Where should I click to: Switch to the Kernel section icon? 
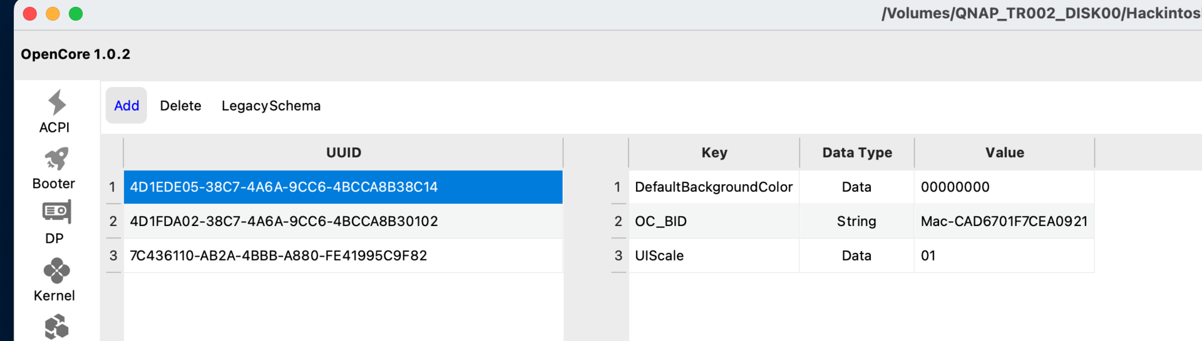tap(56, 271)
